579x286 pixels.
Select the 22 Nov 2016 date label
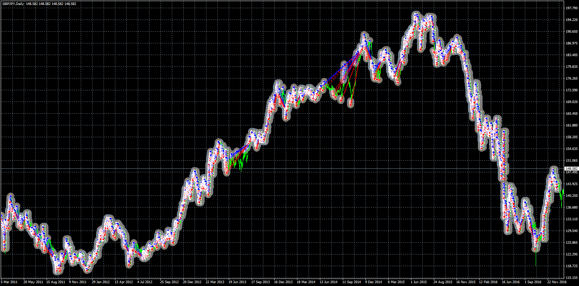pos(557,282)
